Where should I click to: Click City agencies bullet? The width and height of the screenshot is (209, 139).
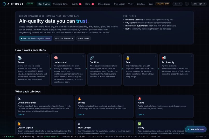(148, 23)
